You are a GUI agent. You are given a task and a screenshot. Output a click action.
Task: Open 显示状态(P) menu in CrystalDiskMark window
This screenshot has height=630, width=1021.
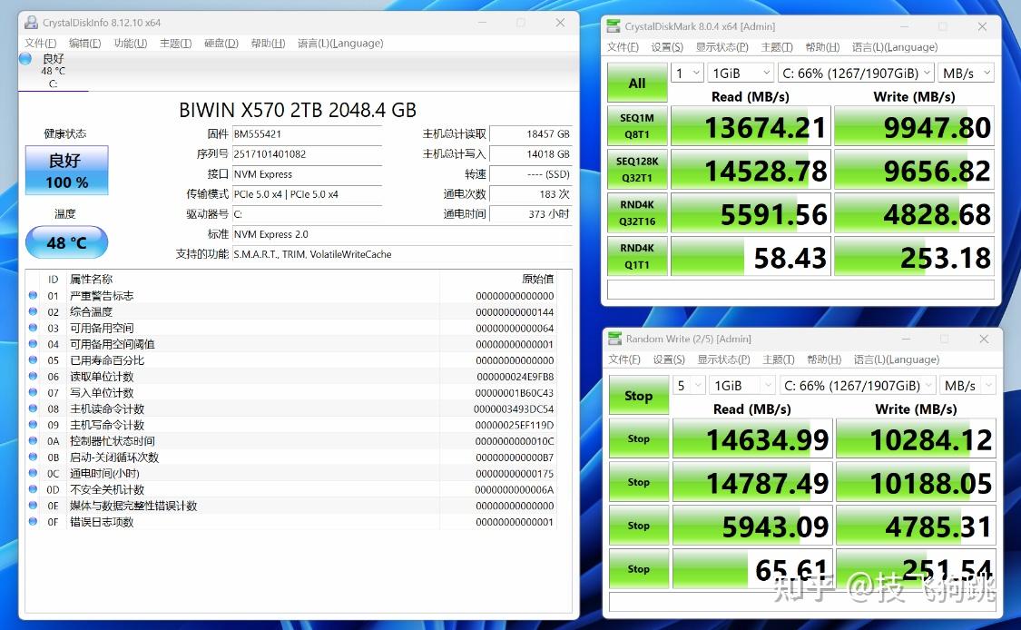[x=722, y=47]
